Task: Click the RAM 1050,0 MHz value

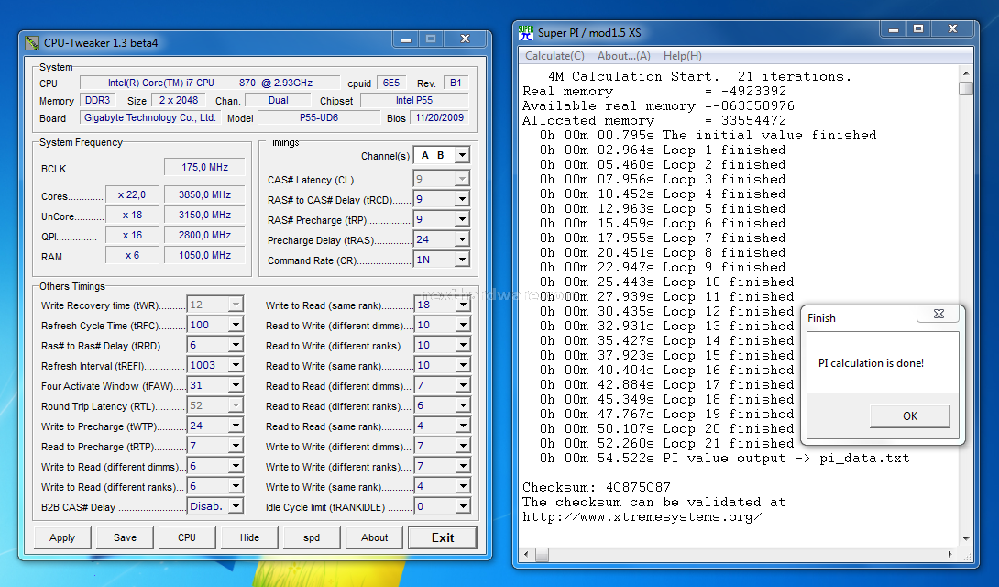Action: pos(204,255)
